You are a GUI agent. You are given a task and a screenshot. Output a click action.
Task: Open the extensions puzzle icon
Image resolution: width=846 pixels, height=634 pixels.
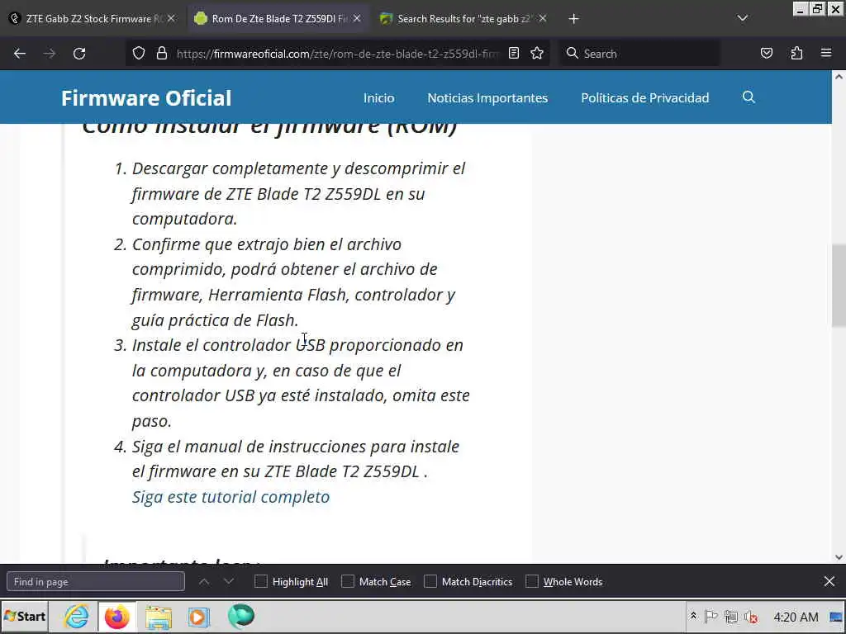pos(796,54)
